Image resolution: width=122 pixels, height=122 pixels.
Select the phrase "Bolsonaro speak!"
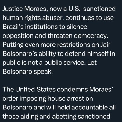28,72
